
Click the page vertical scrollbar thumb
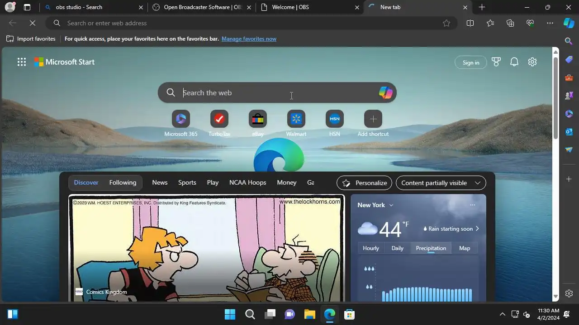tap(556, 98)
